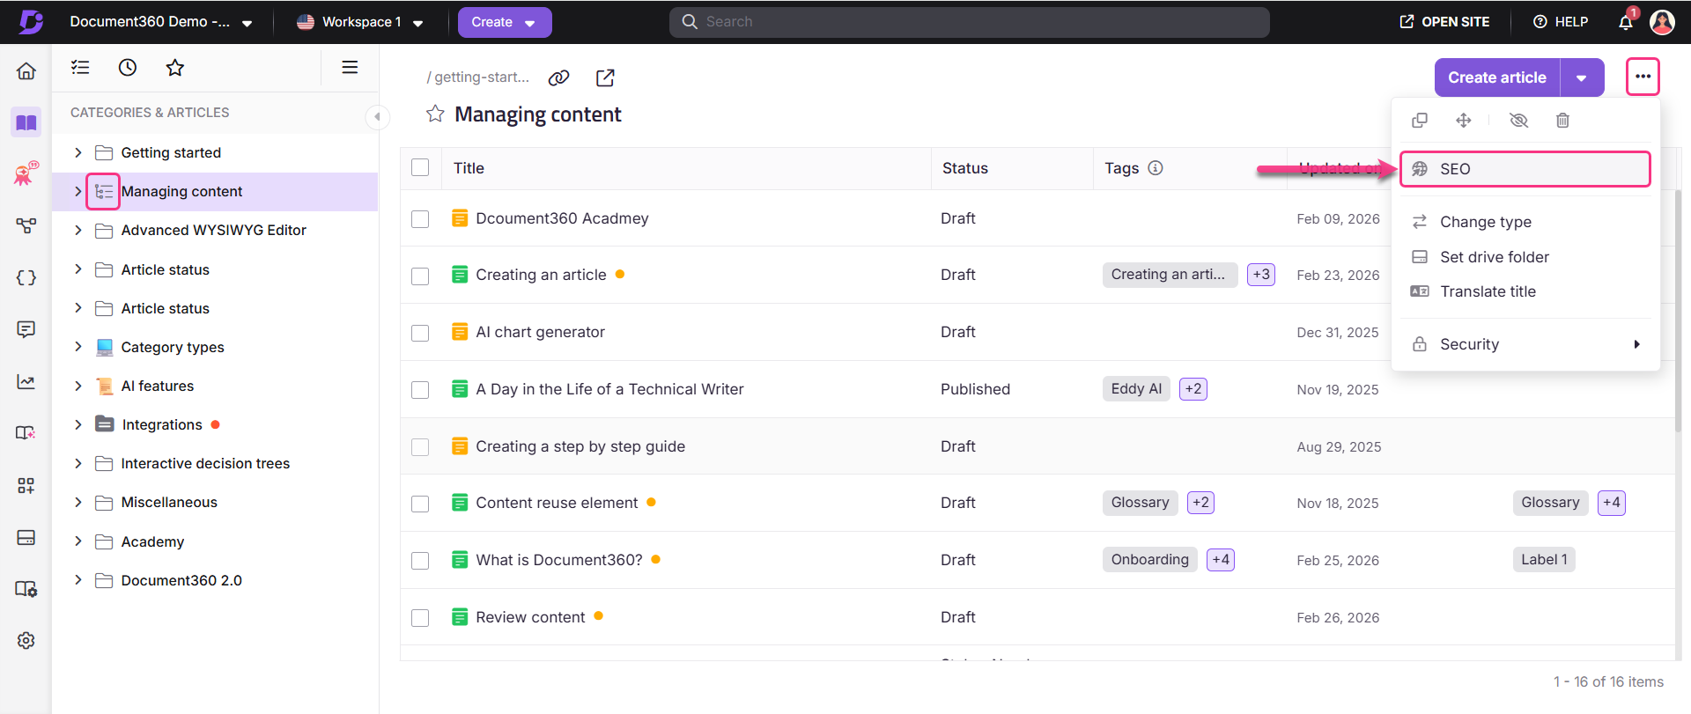The height and width of the screenshot is (714, 1691).
Task: Show recent items clock icon
Action: coord(128,67)
